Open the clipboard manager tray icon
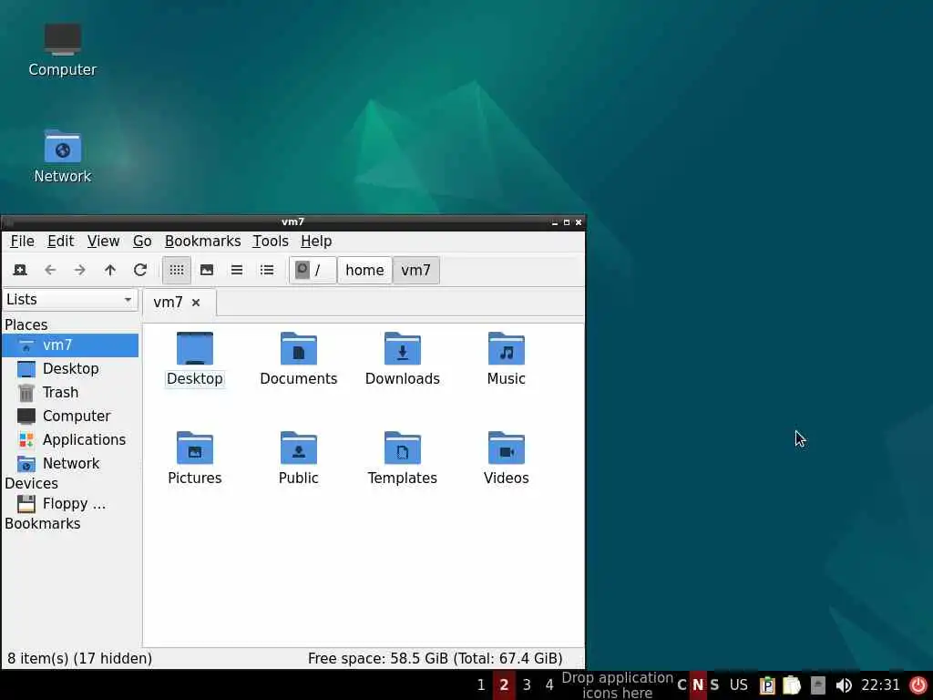The width and height of the screenshot is (933, 700). tap(767, 685)
